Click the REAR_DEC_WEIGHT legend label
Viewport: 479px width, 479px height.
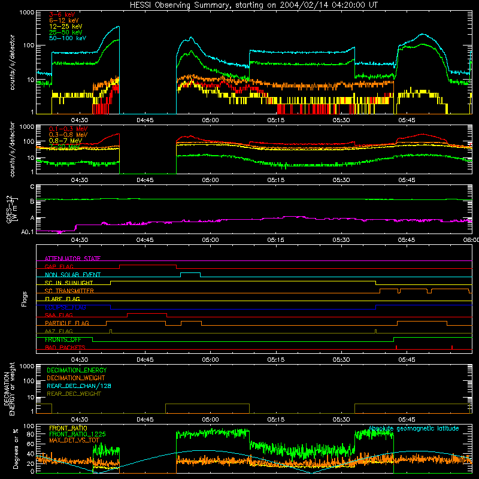pyautogui.click(x=74, y=394)
